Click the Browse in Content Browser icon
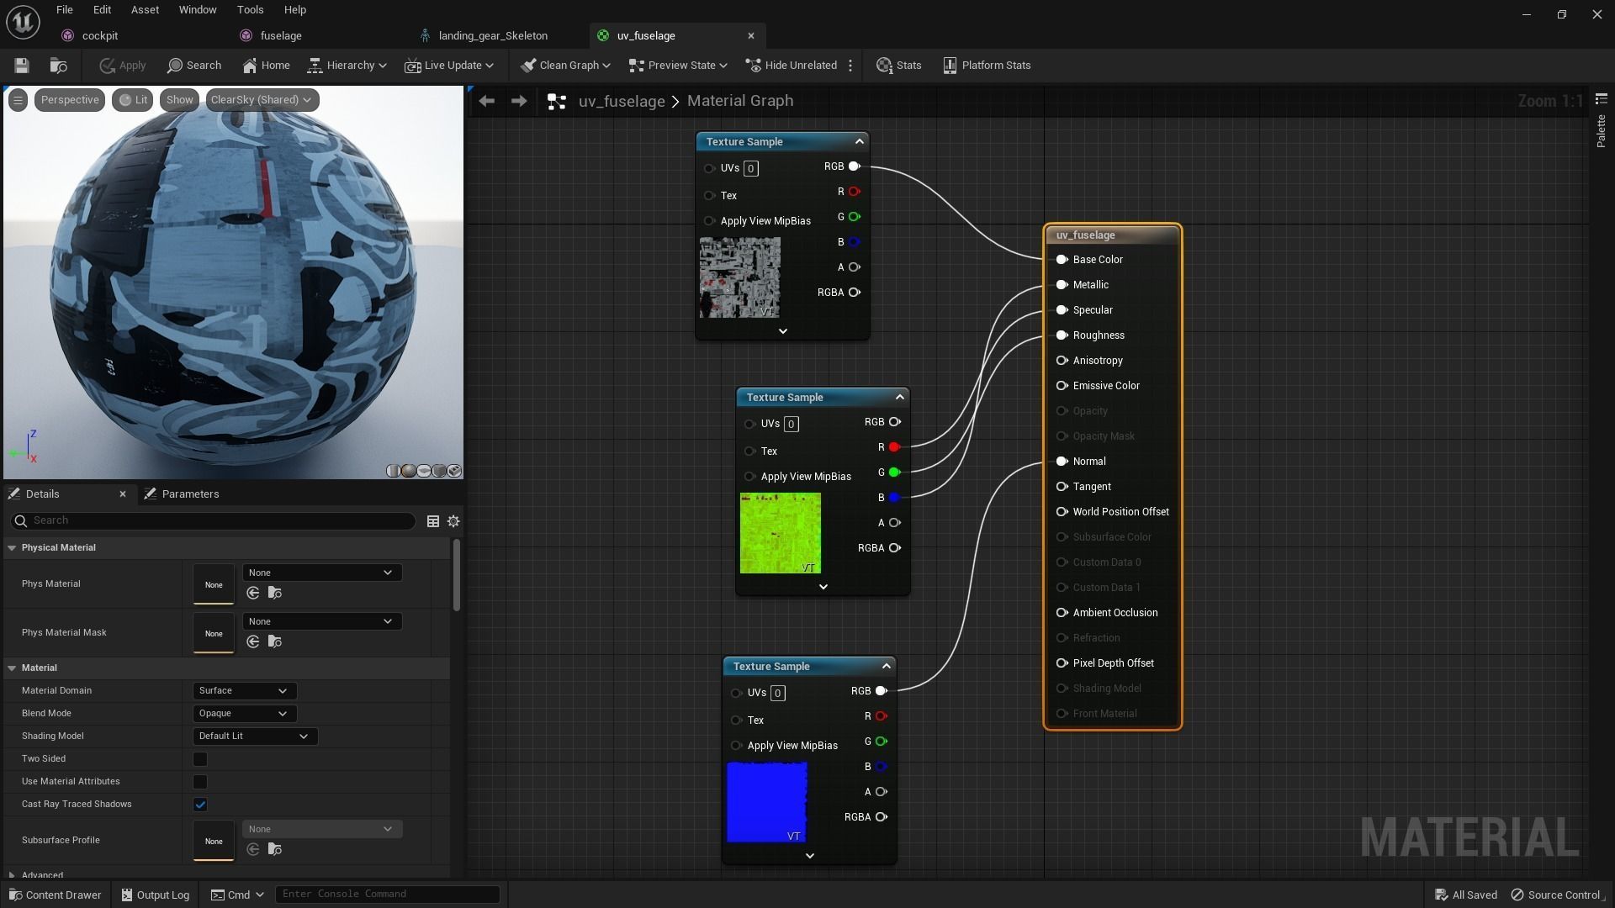Screen dimensions: 1615x908 click(x=58, y=66)
